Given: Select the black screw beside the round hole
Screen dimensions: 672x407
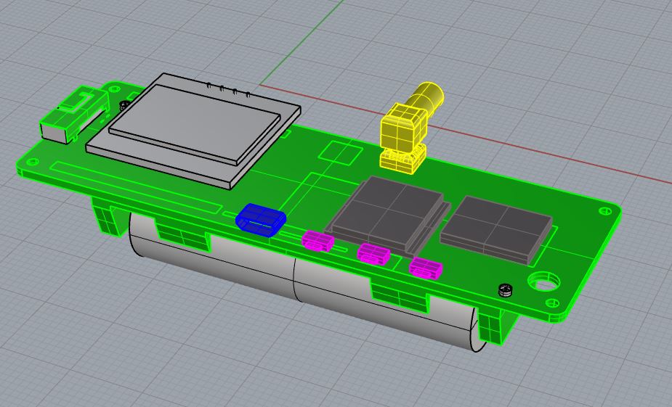Looking at the screenshot, I should tap(506, 290).
